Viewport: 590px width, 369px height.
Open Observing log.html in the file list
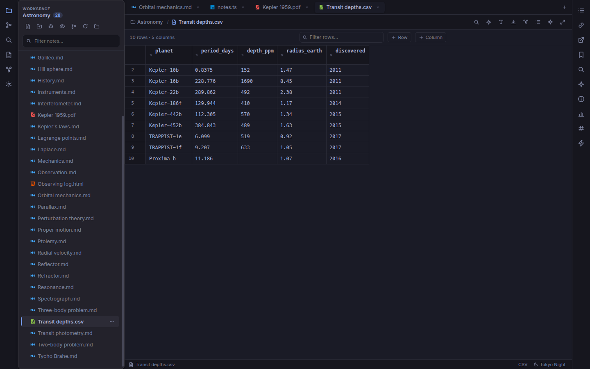[x=70, y=184]
